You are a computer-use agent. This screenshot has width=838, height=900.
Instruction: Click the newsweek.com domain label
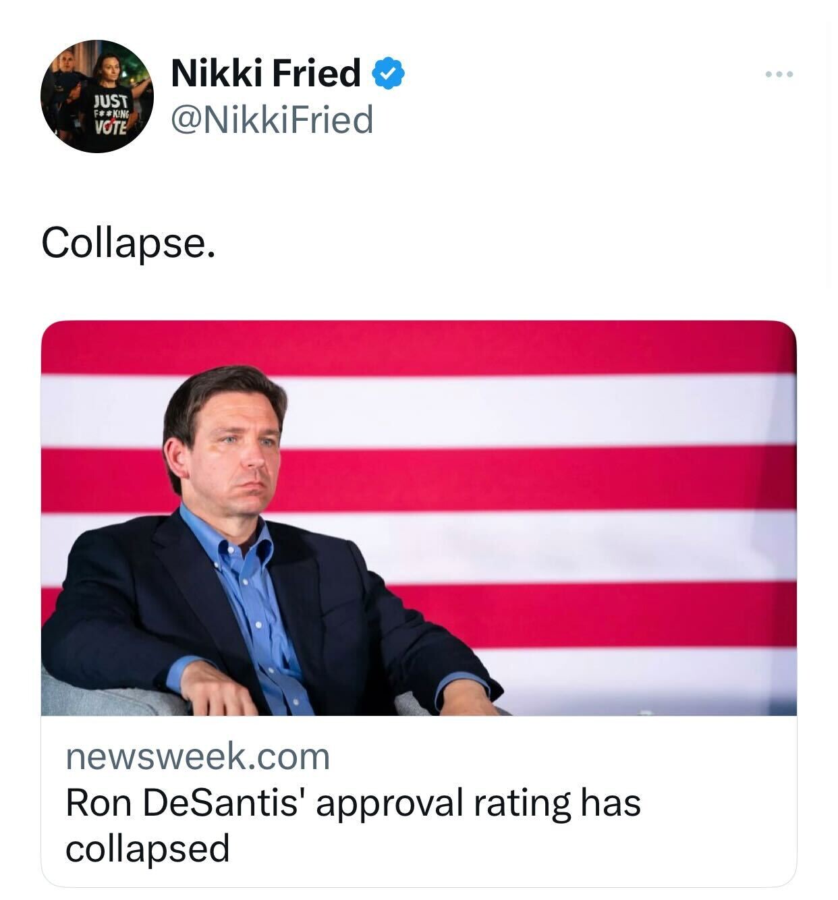[x=198, y=756]
